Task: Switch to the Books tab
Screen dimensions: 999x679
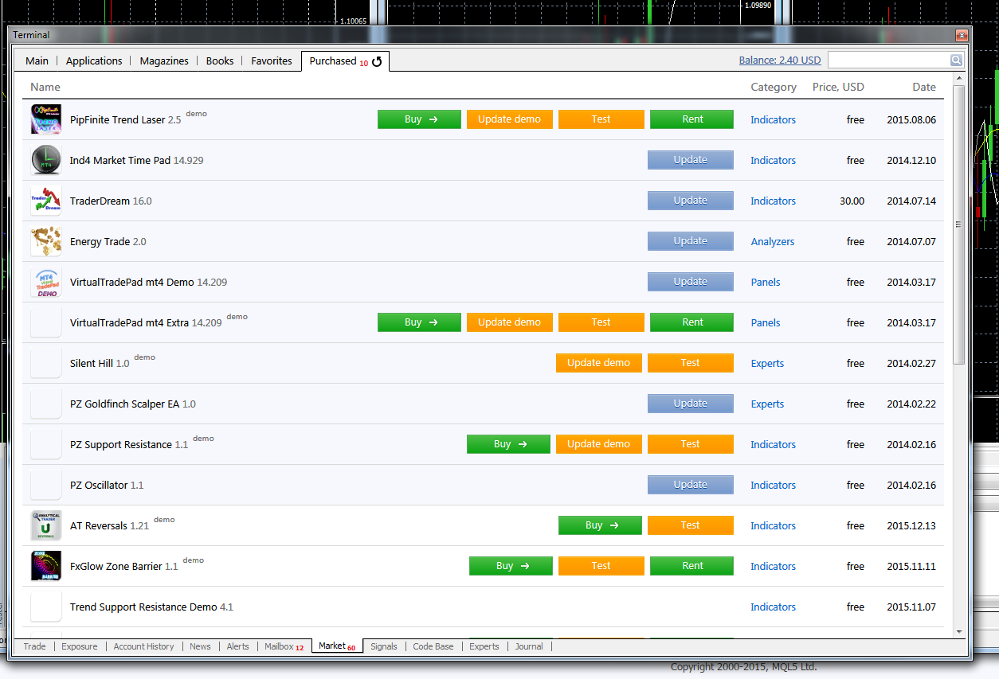Action: pyautogui.click(x=220, y=60)
